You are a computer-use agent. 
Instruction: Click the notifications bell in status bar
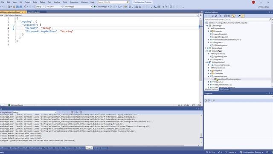point(267,152)
